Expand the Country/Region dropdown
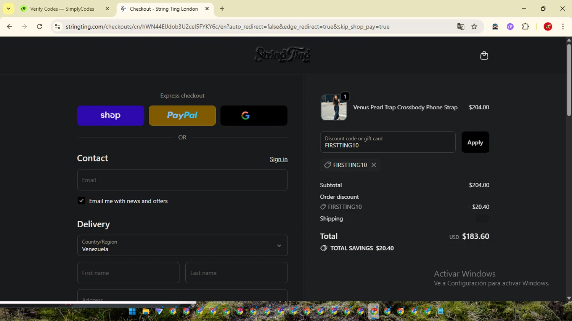572x321 pixels. pos(182,245)
